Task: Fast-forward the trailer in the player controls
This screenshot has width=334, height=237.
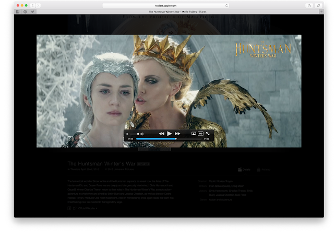Action: coord(177,134)
